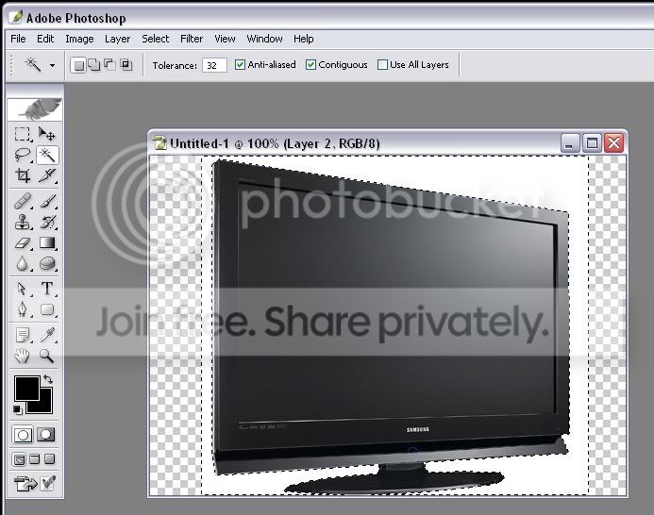Select the Magic Wand tool in toolbox
This screenshot has height=515, width=654.
pos(47,155)
